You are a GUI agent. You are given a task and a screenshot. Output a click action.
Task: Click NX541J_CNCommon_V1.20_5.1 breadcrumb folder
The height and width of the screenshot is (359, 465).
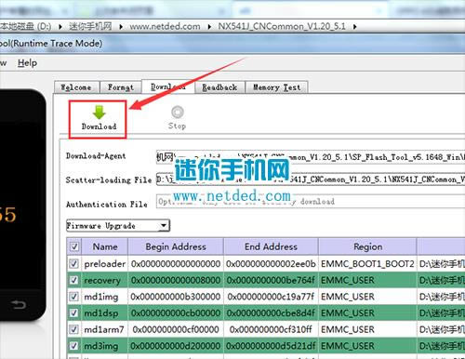282,27
